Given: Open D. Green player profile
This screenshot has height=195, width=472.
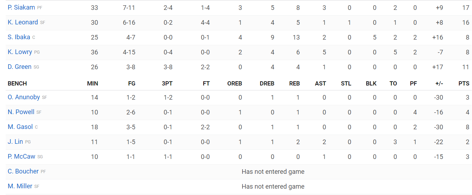Looking at the screenshot, I should tap(20, 67).
